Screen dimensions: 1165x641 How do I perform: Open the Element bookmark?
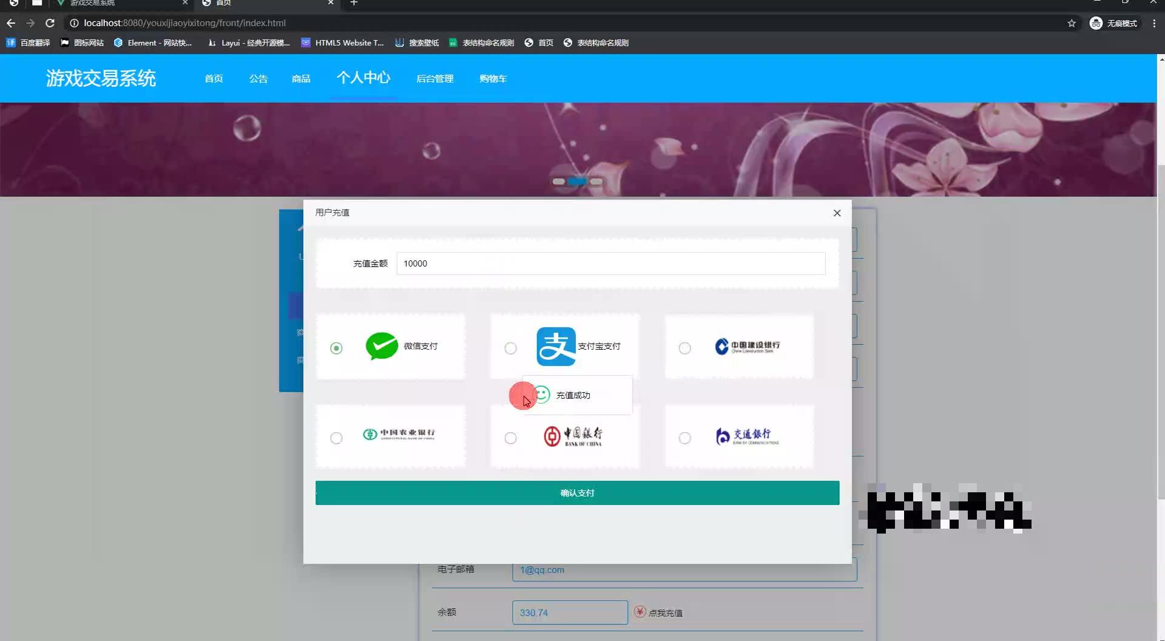[x=152, y=42]
